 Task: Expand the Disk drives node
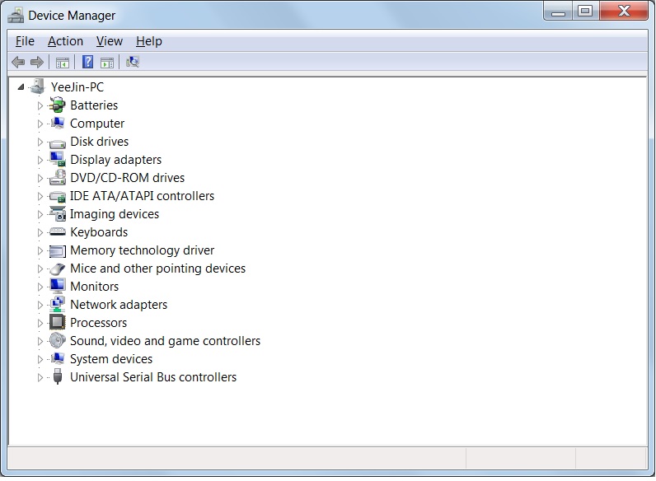click(x=40, y=142)
